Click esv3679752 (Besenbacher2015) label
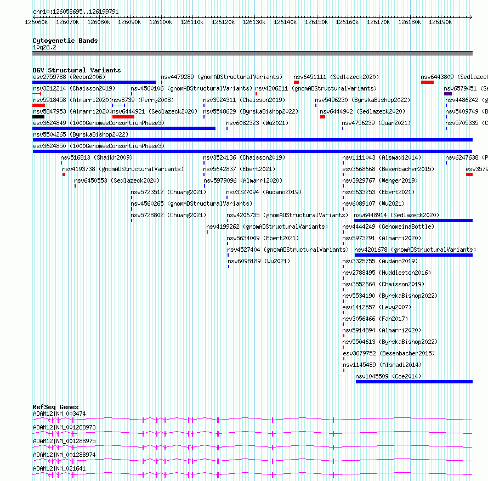This screenshot has width=488, height=481. click(x=389, y=353)
